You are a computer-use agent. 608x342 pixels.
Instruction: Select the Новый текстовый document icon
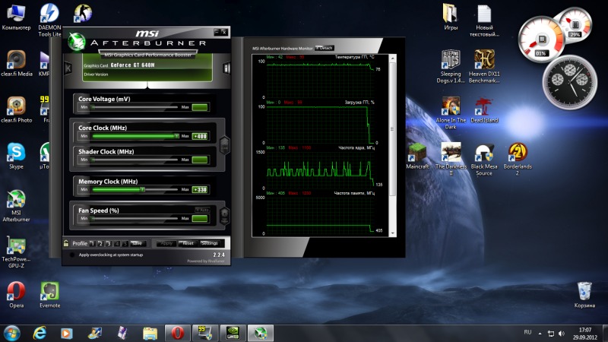point(484,21)
